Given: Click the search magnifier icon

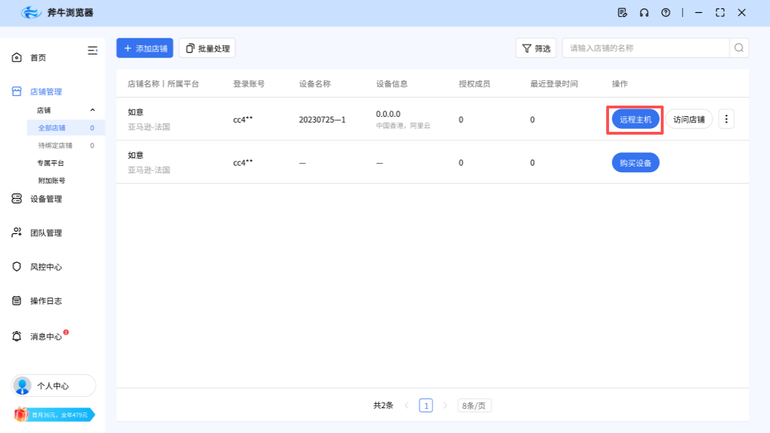Looking at the screenshot, I should [x=738, y=47].
